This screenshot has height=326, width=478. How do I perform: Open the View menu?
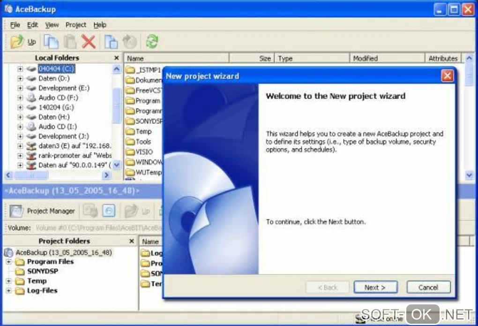pyautogui.click(x=52, y=25)
